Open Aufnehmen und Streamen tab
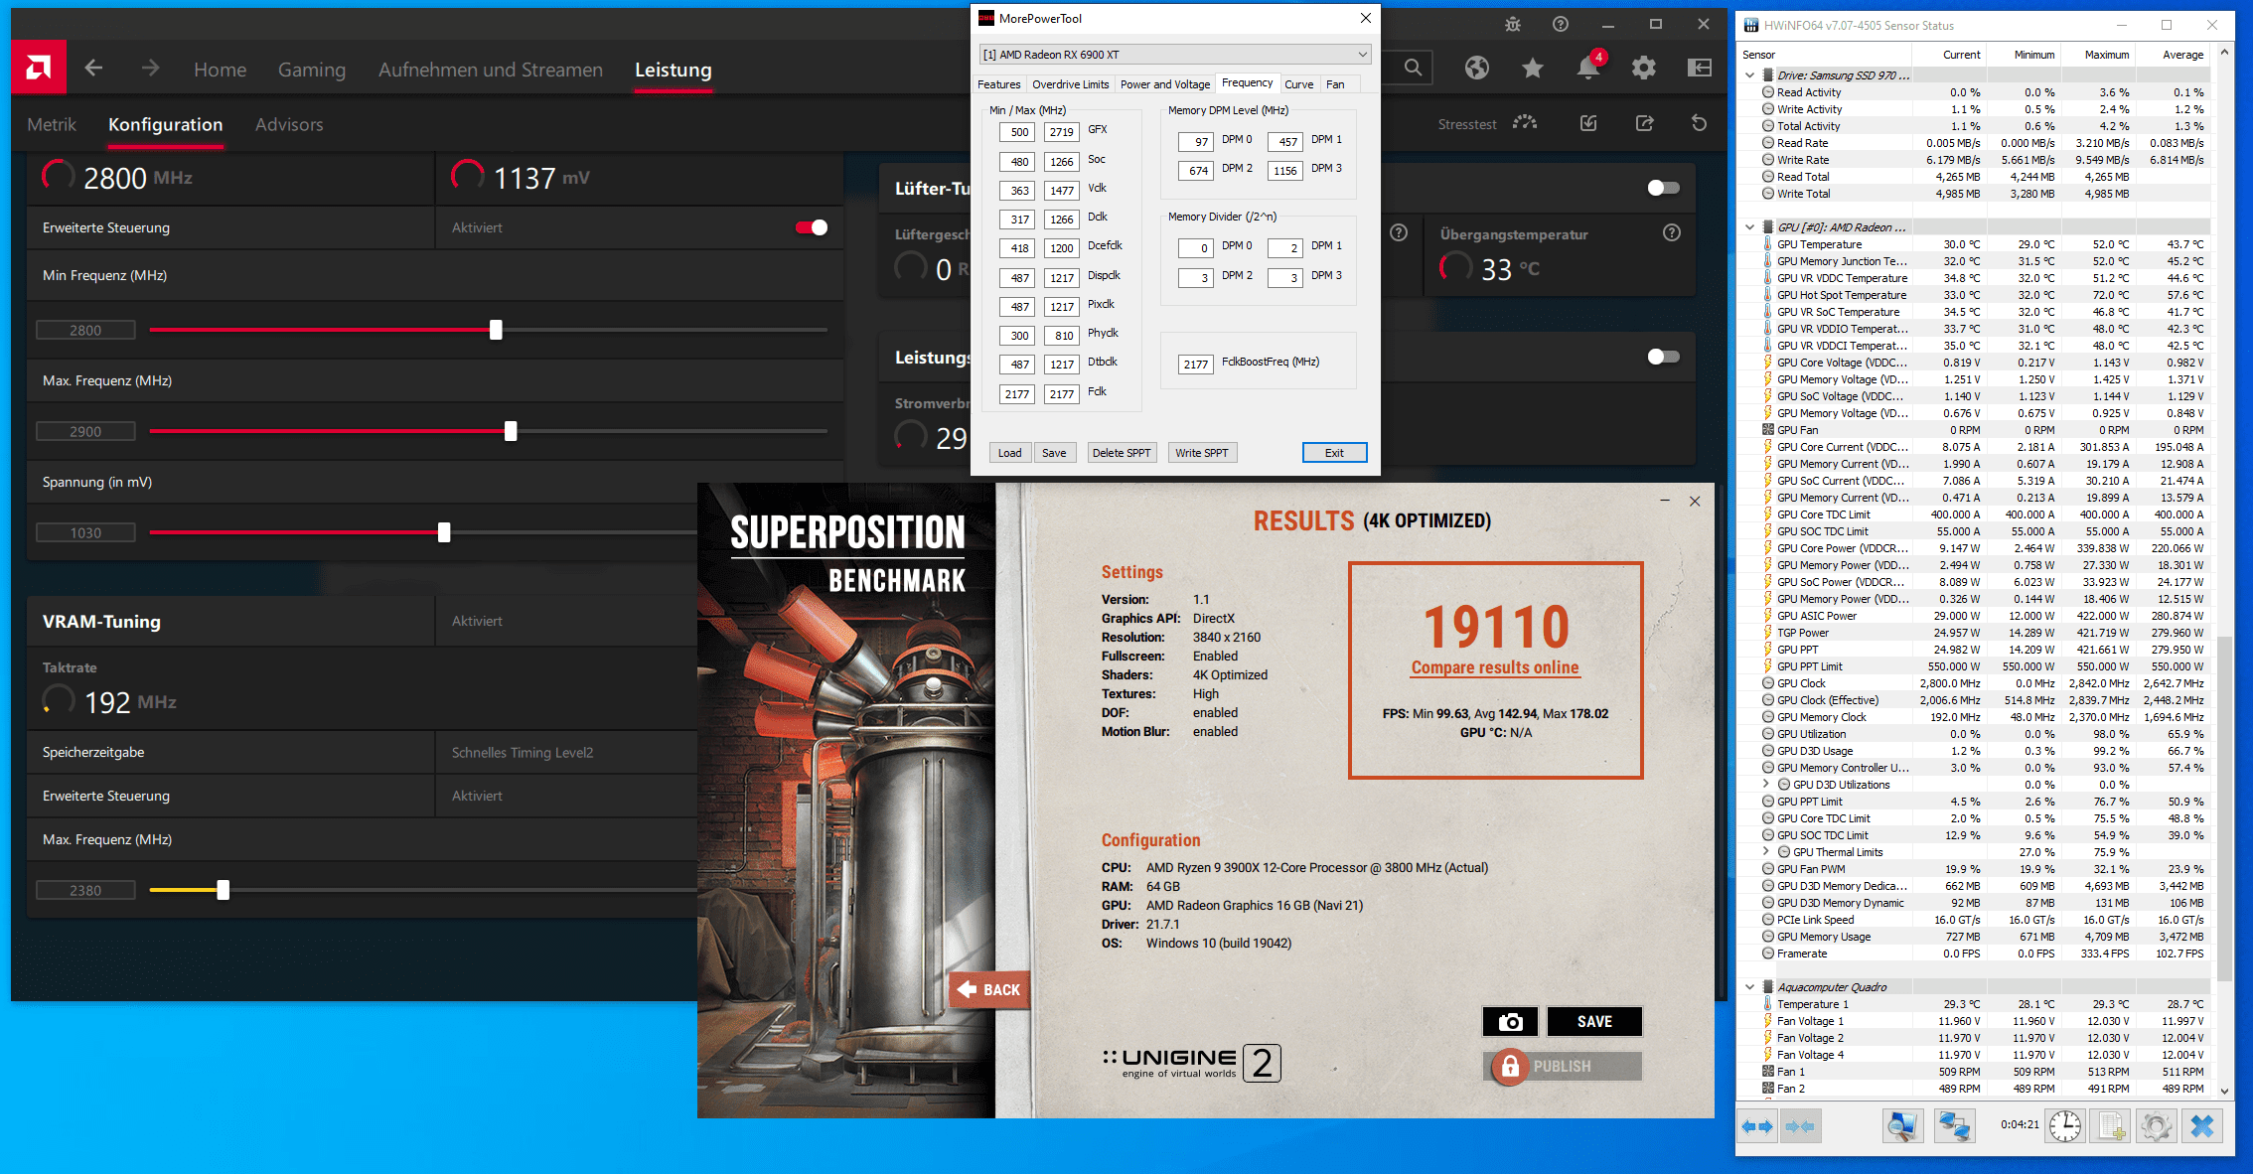This screenshot has height=1174, width=2253. 491,70
